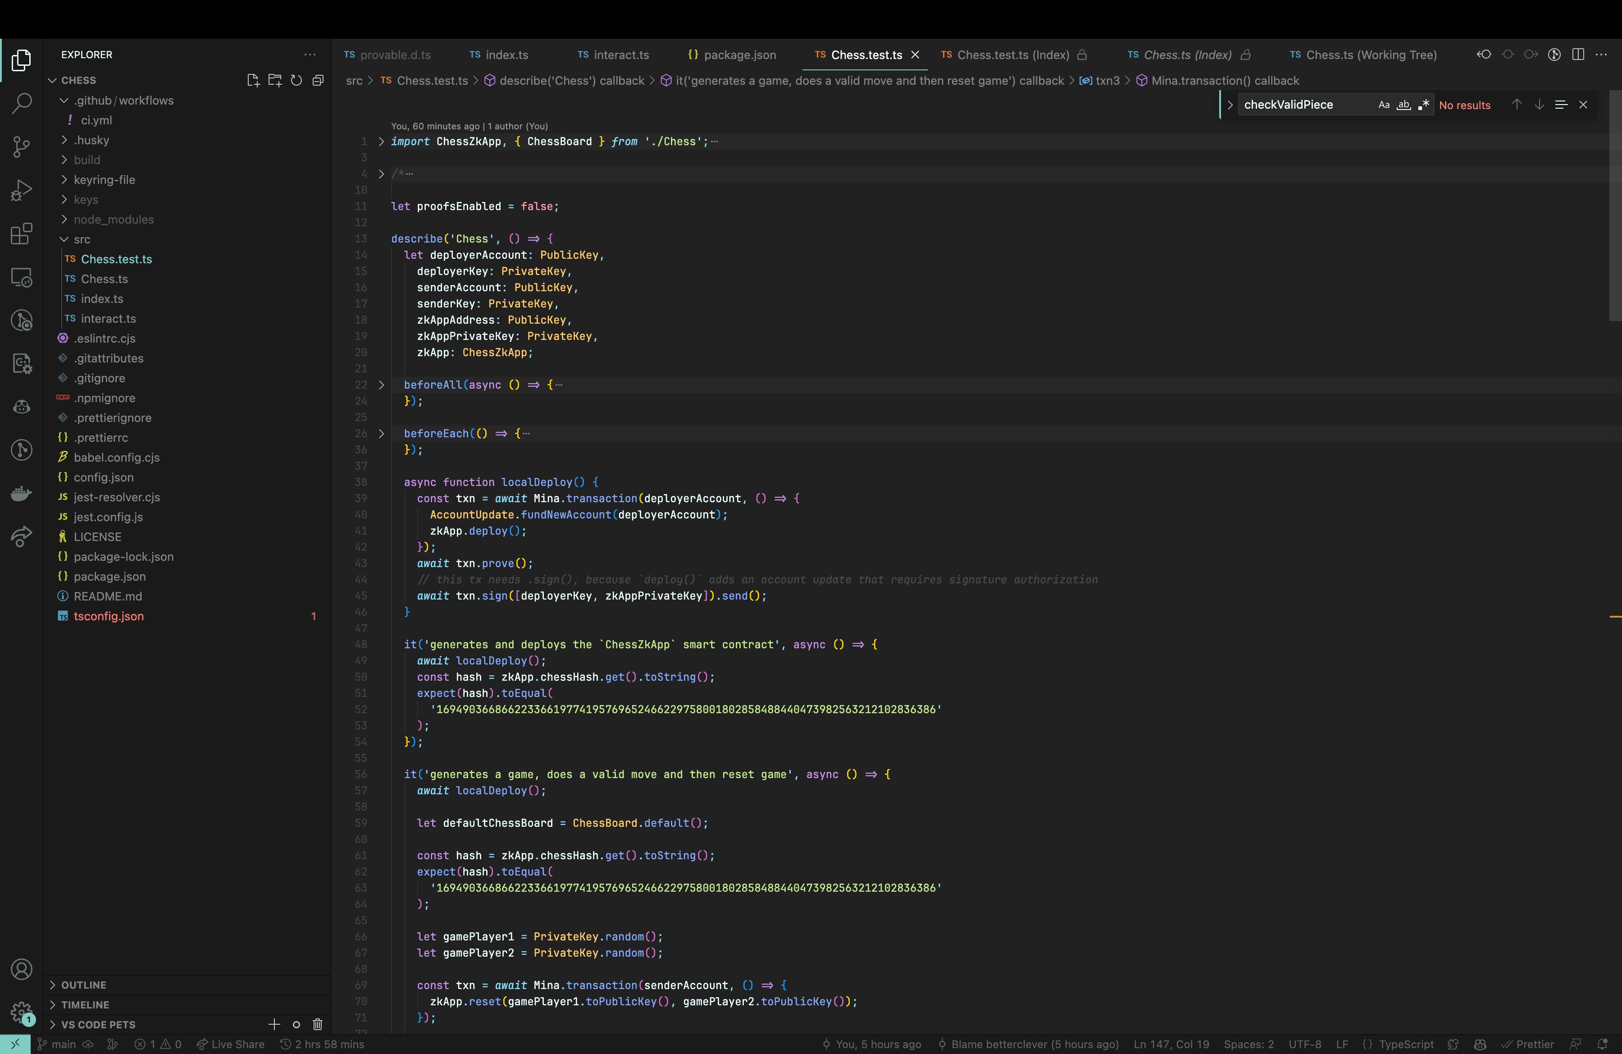Image resolution: width=1622 pixels, height=1054 pixels.
Task: Toggle Match Case in find widget
Action: pyautogui.click(x=1384, y=104)
